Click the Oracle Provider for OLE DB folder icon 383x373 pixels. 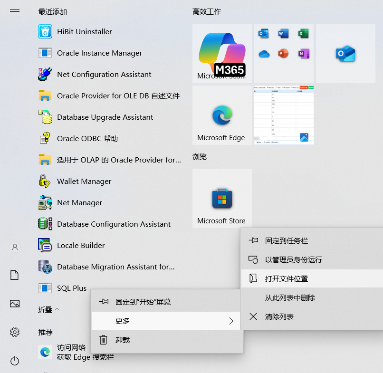(45, 96)
